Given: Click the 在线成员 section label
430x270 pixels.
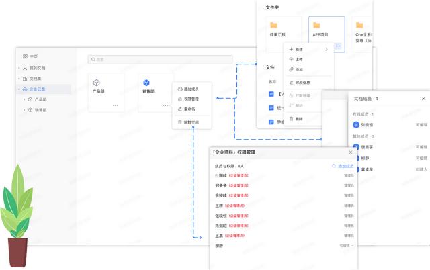Looking at the screenshot, I should (x=363, y=114).
